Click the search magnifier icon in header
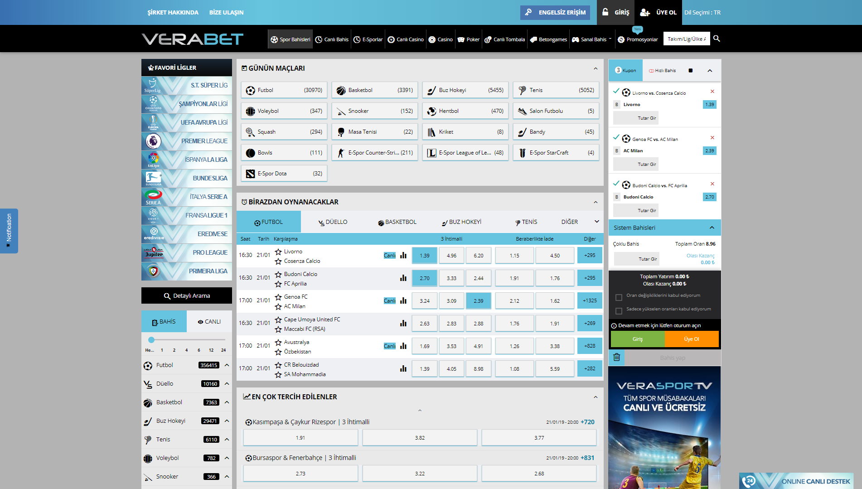Screen dimensions: 862x489 [x=717, y=39]
